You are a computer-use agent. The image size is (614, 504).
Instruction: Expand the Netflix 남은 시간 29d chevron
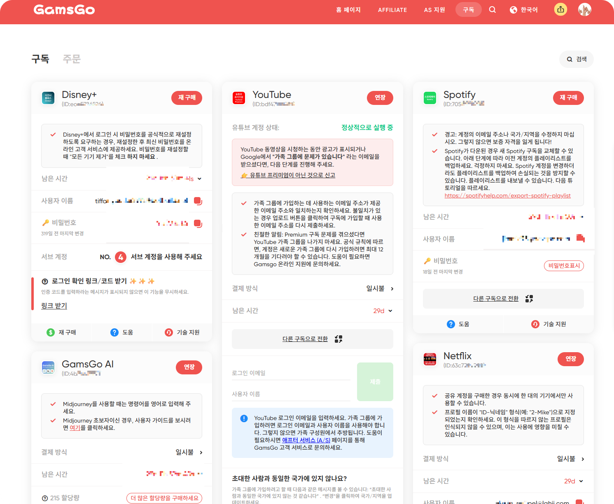point(581,481)
